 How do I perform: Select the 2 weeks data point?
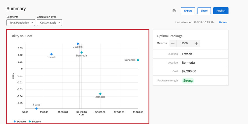[x=78, y=44]
